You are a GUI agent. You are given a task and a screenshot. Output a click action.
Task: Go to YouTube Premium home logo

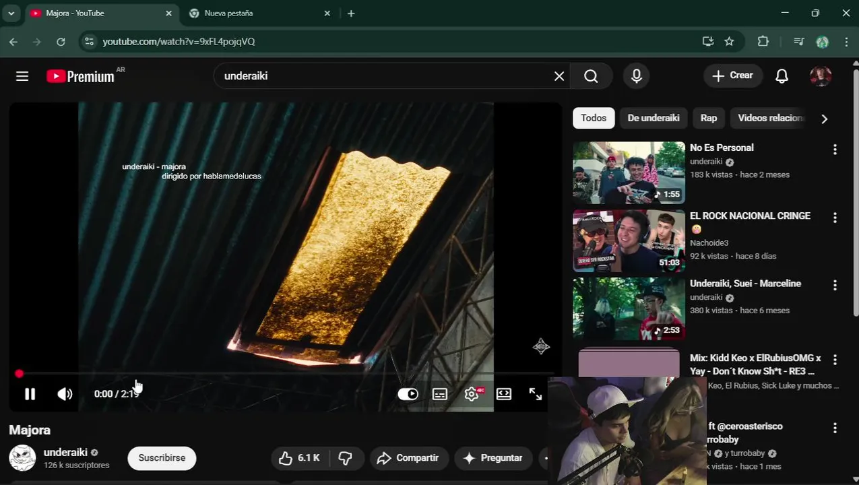tap(81, 76)
